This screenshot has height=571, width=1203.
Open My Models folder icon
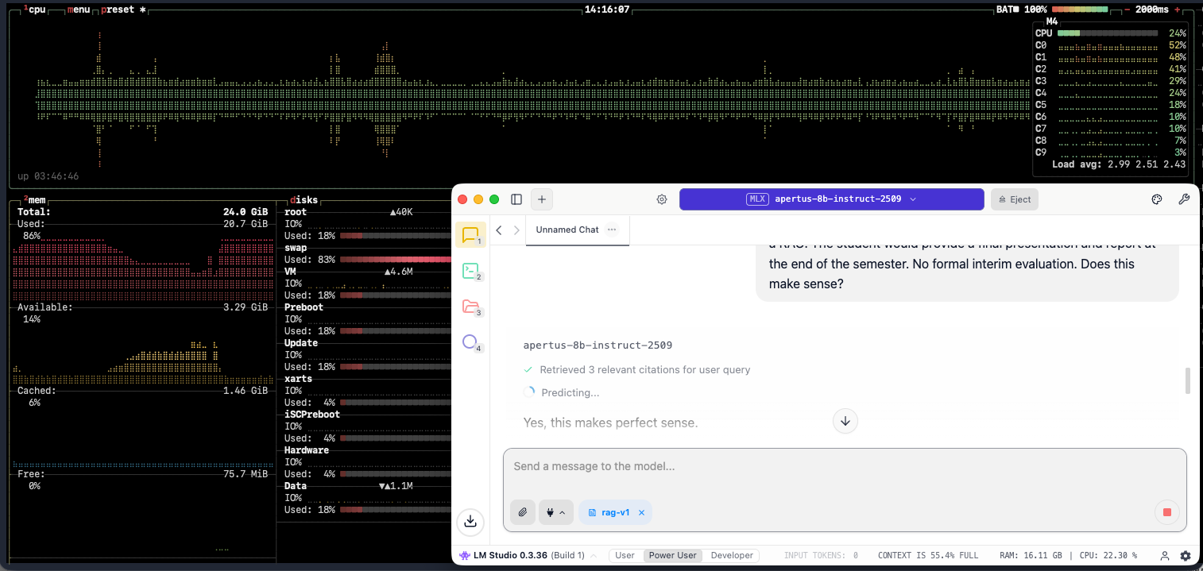(470, 307)
